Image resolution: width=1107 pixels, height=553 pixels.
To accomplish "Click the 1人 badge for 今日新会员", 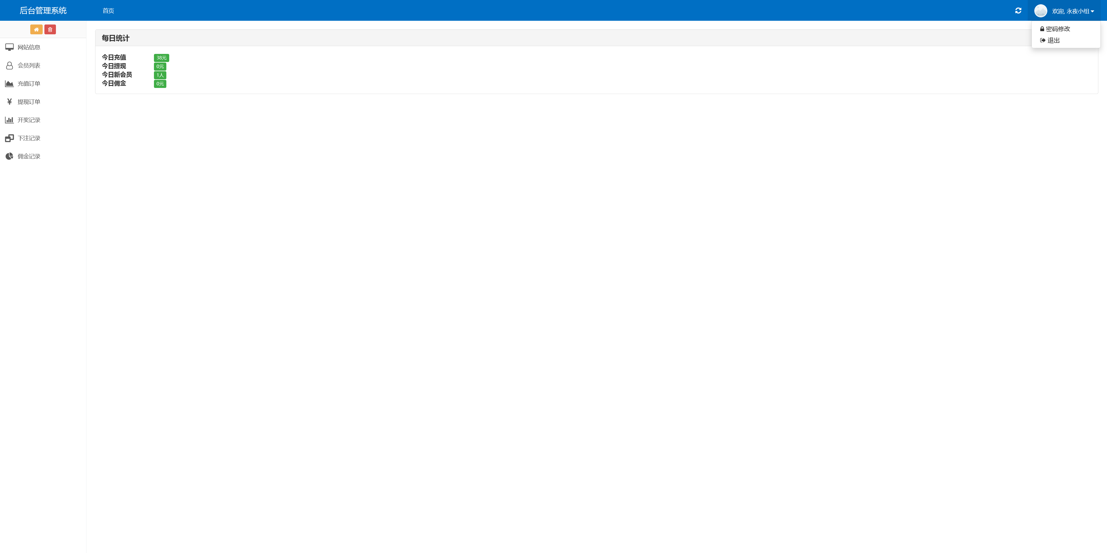I will tap(160, 75).
